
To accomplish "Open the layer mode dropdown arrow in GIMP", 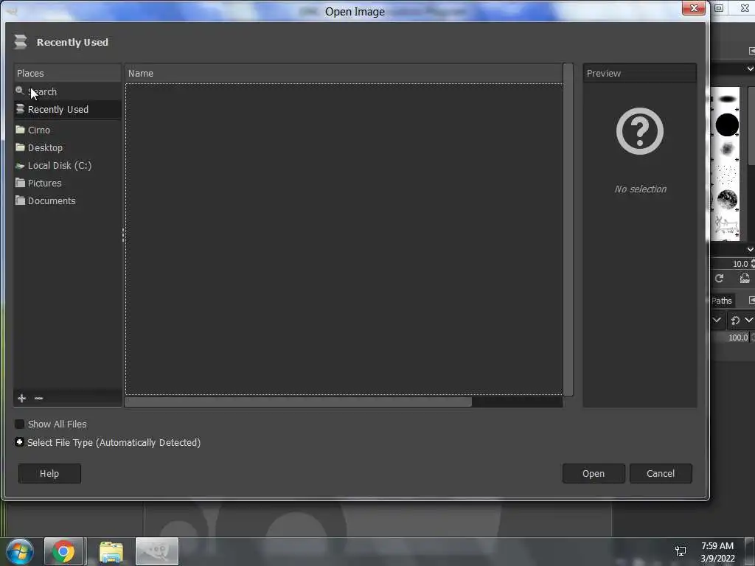I will (717, 320).
